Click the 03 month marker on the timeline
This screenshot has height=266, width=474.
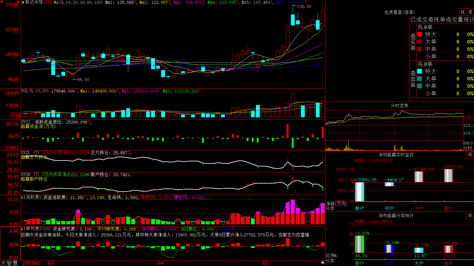point(51,263)
